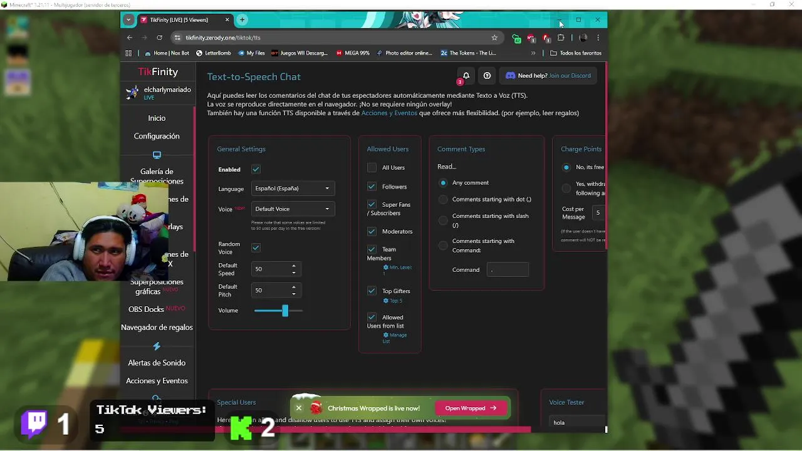Uncheck Allowed Users from list checkbox

pos(372,318)
